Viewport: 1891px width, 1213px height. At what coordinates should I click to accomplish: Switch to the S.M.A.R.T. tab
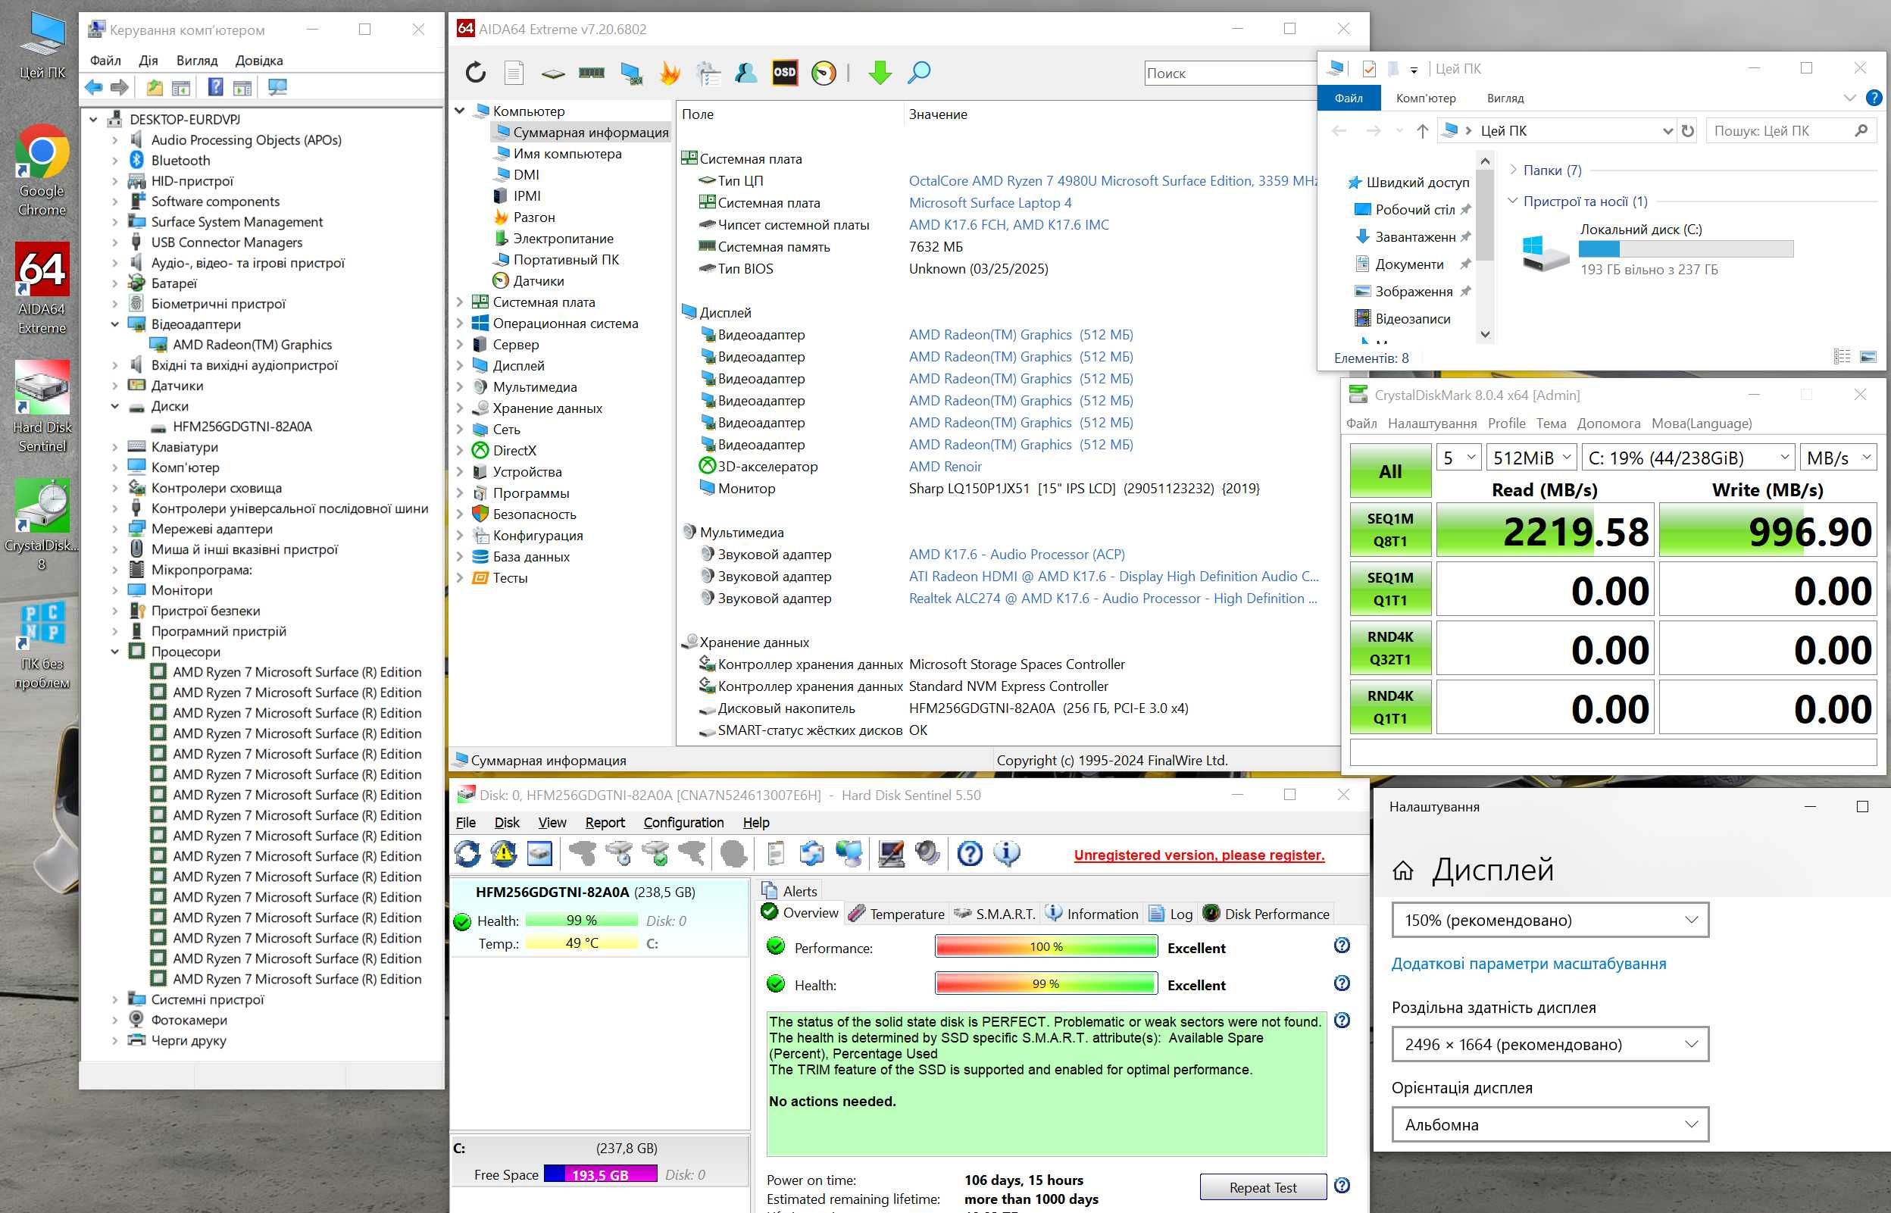(x=995, y=914)
